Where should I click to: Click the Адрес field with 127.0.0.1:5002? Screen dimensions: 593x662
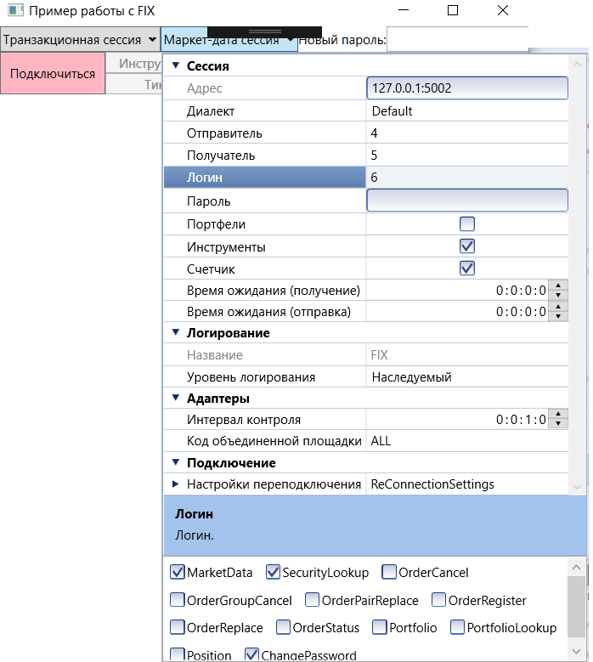(466, 88)
